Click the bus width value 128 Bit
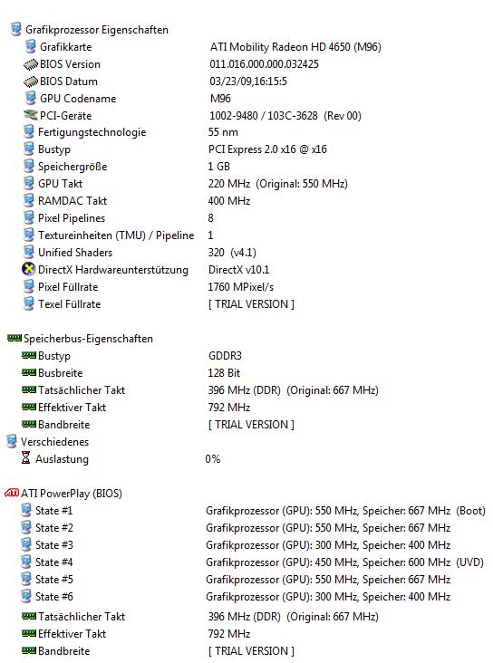Image resolution: width=493 pixels, height=663 pixels. point(224,373)
